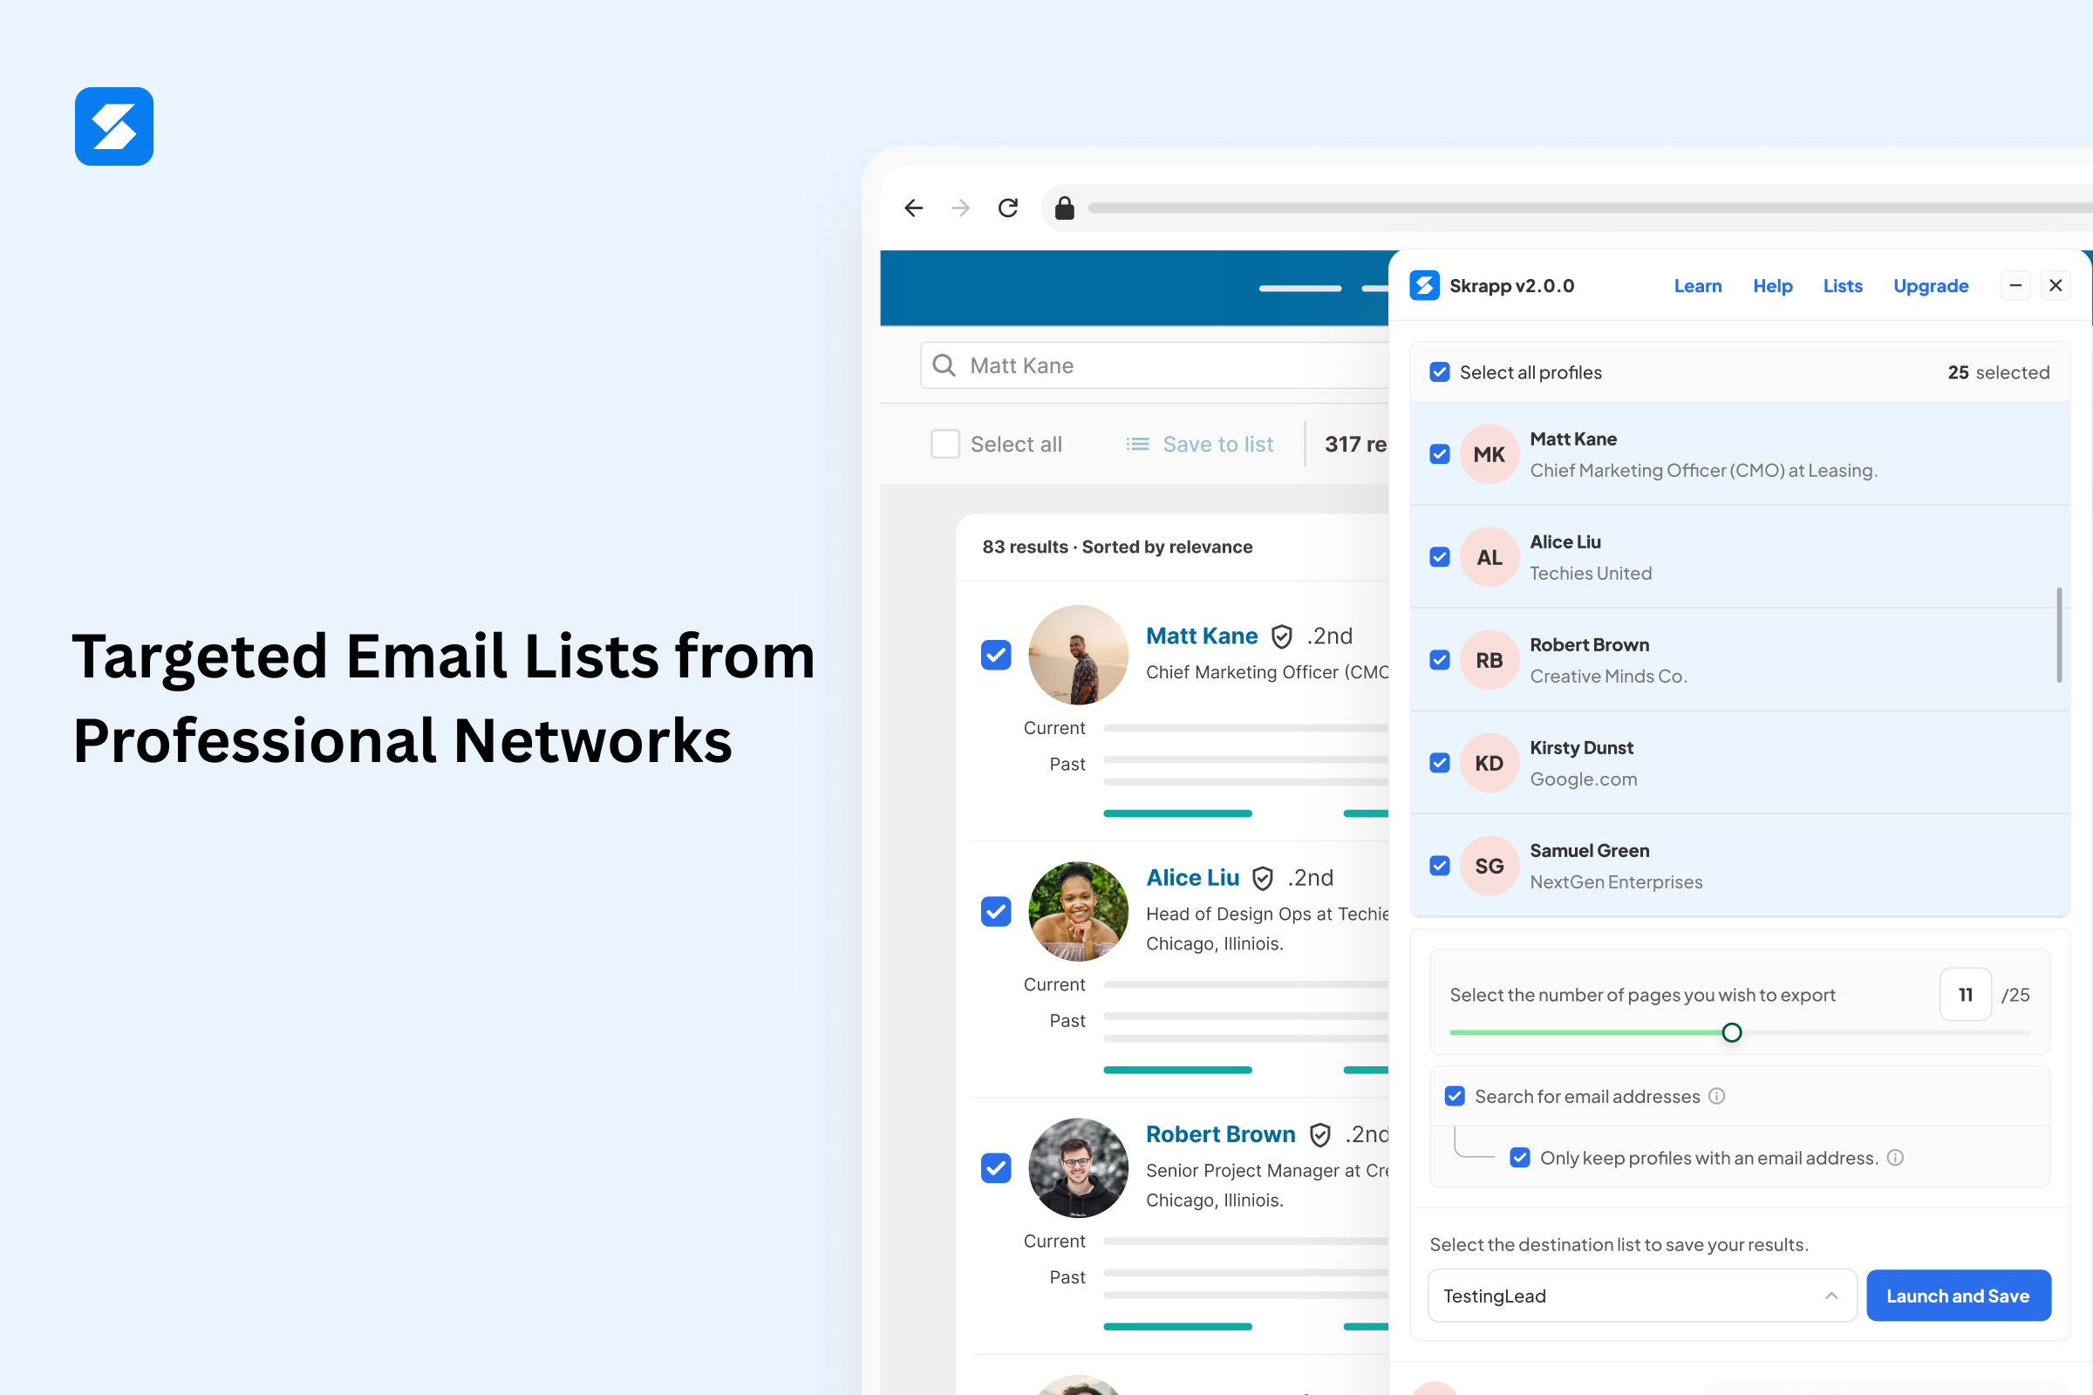Viewport: 2093px width, 1395px height.
Task: Click the browser forward arrow
Action: point(960,208)
